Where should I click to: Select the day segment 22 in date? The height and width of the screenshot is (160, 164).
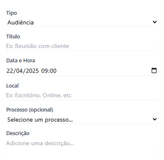coord(10,71)
